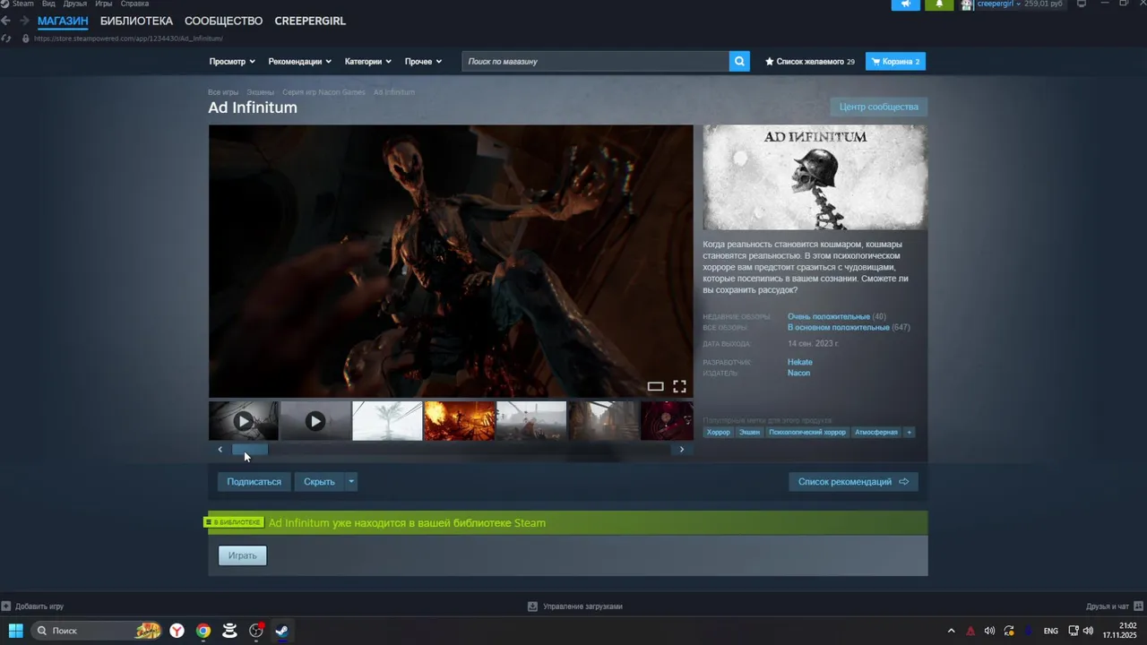Open the Друзья menu

(x=75, y=4)
